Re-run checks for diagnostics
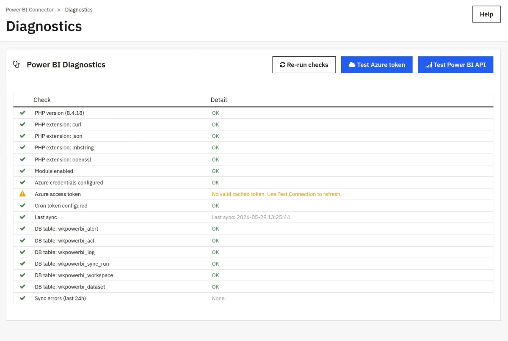The width and height of the screenshot is (508, 341). point(304,65)
